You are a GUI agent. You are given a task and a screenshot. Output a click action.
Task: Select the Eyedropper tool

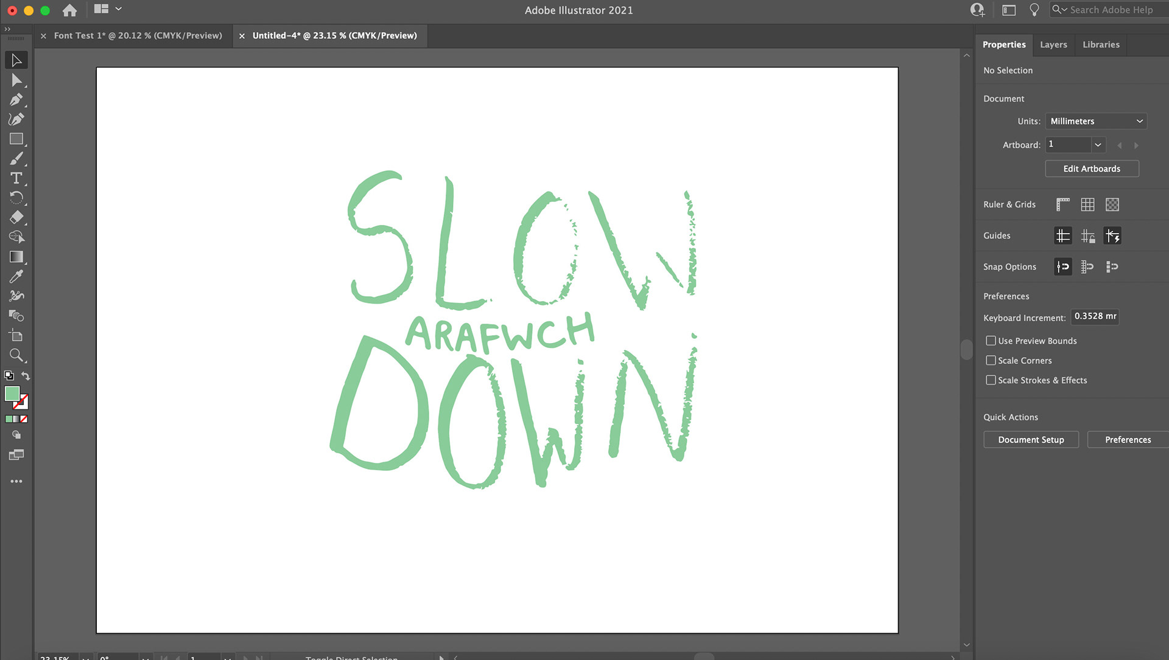[16, 276]
